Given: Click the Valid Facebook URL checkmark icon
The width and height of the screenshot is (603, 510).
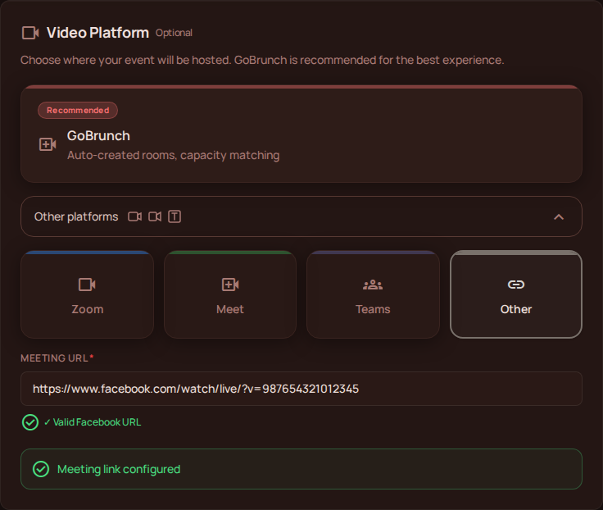Looking at the screenshot, I should [30, 422].
